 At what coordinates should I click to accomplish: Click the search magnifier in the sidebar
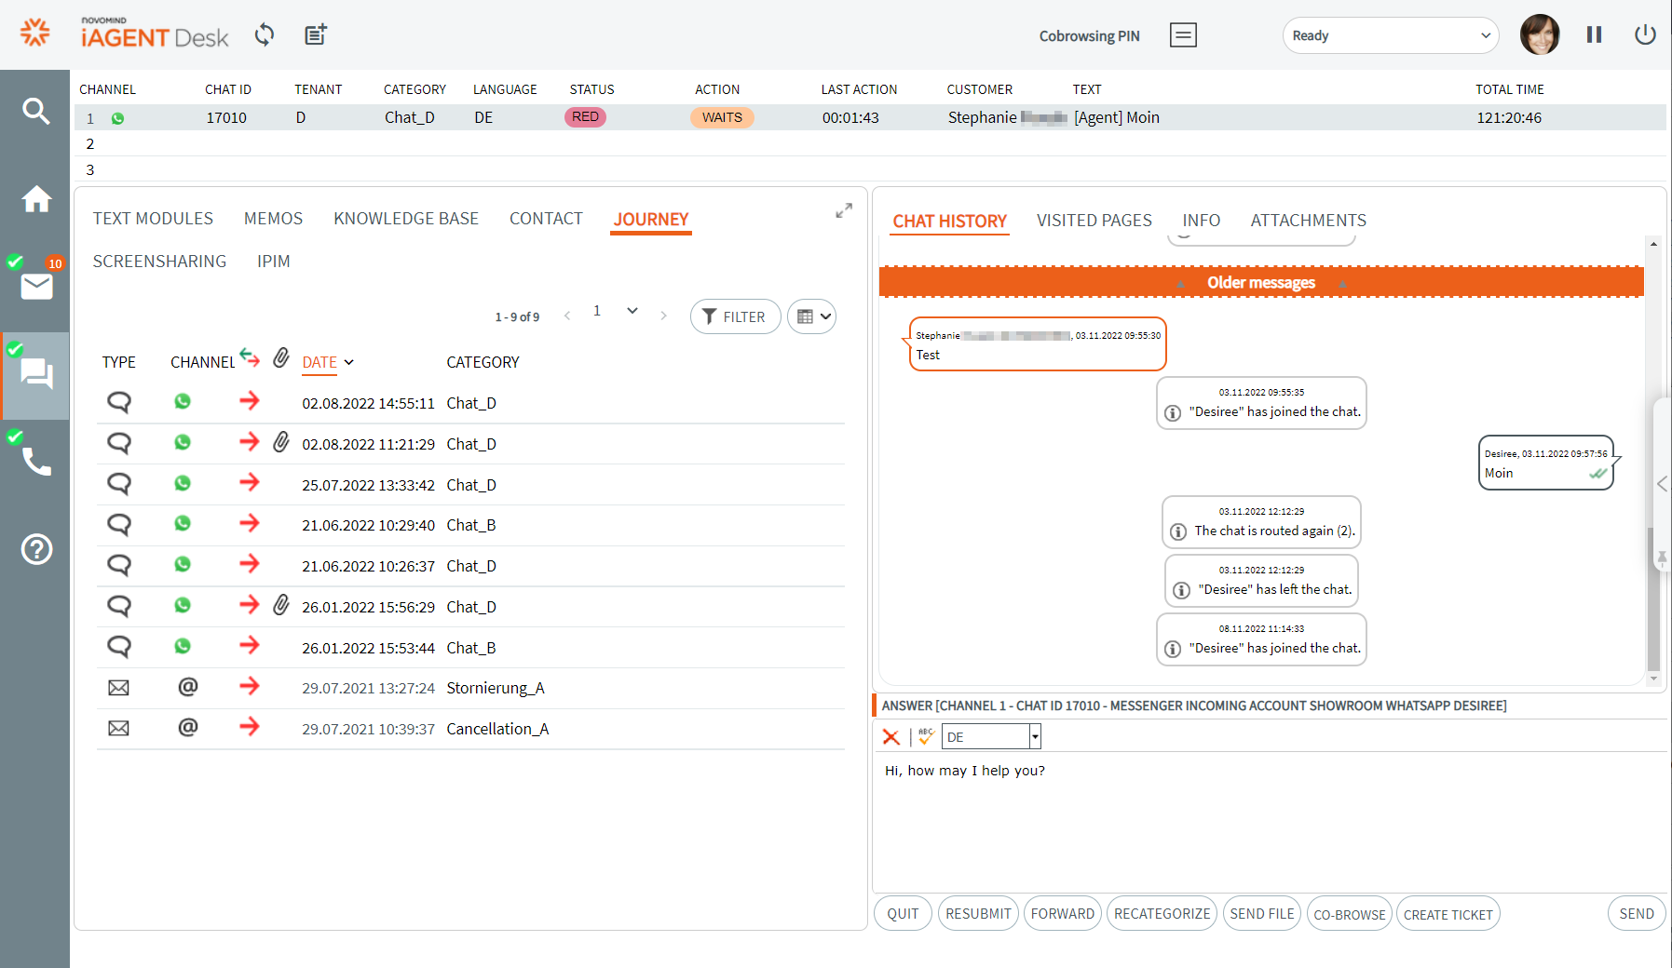coord(35,112)
